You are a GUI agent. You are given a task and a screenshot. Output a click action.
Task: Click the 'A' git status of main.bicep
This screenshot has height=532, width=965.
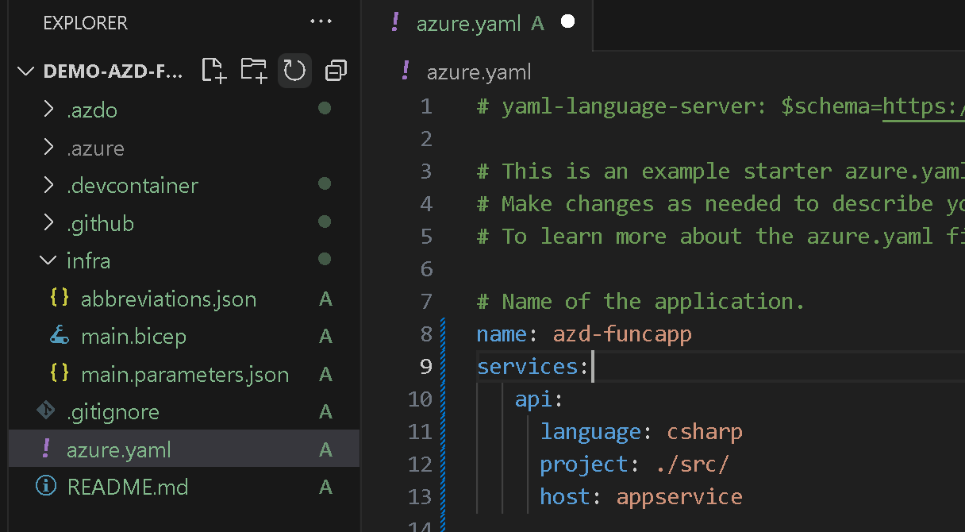point(325,337)
